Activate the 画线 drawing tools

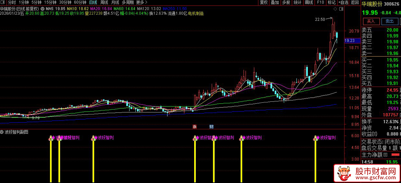309,2
